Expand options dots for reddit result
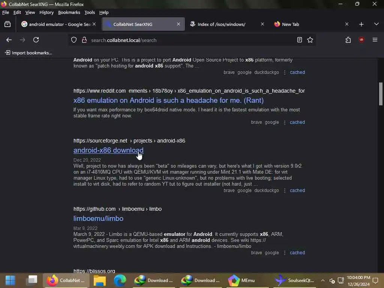 (284, 122)
